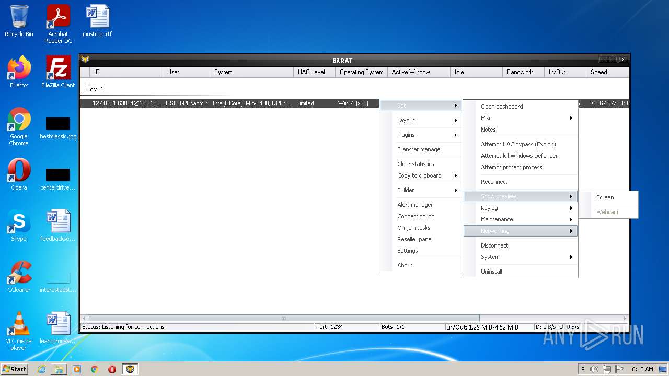Select Screen preview option
The height and width of the screenshot is (376, 669).
click(609, 197)
